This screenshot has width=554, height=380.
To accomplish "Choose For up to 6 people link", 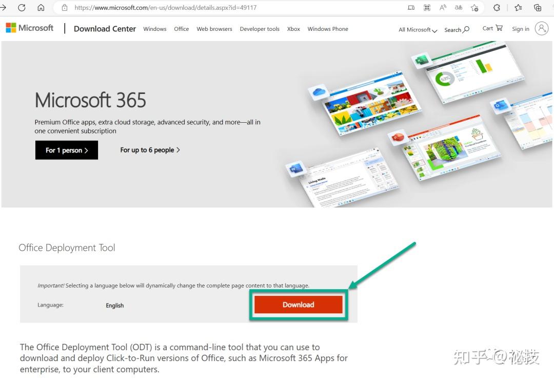I will pos(150,150).
